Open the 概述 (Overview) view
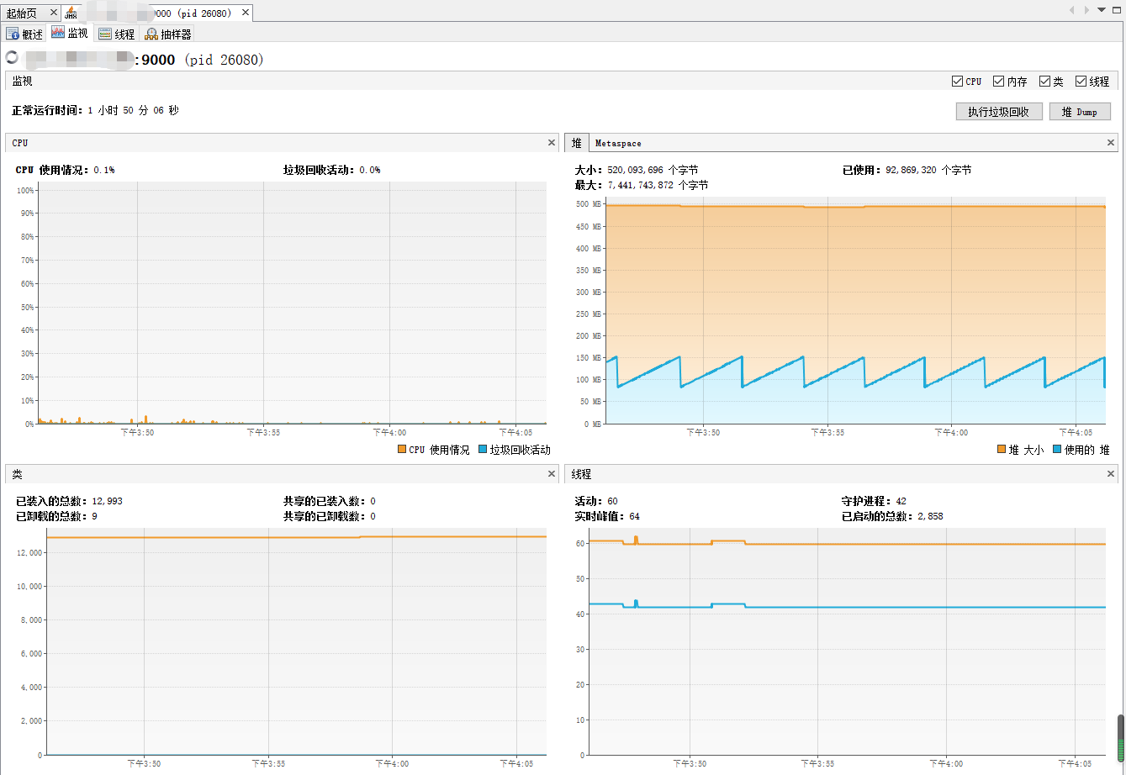 pos(24,34)
